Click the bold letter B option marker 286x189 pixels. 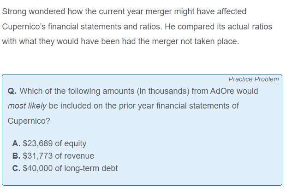pos(16,156)
